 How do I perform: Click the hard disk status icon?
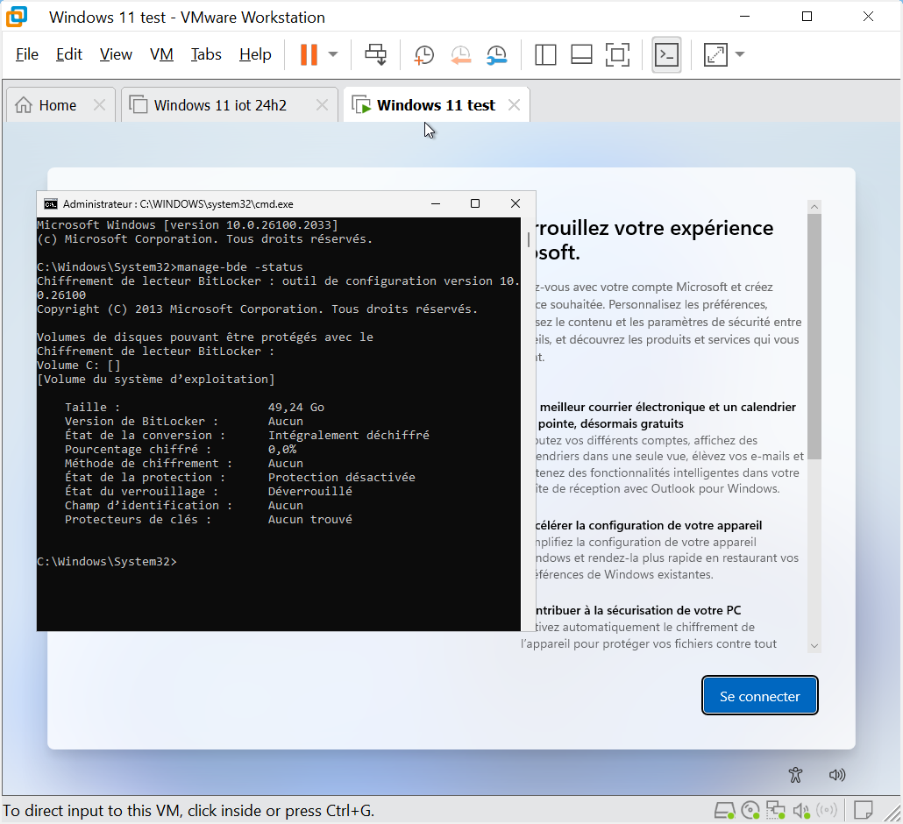coord(724,811)
